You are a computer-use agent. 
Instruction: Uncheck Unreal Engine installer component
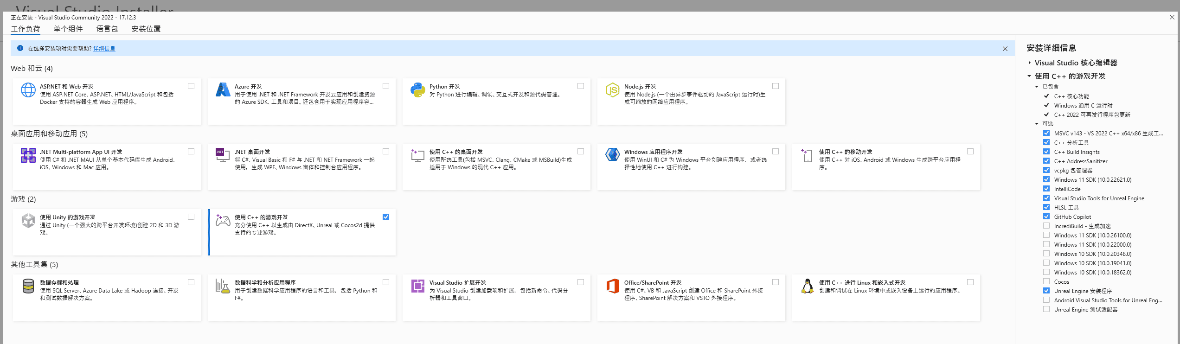[1046, 291]
